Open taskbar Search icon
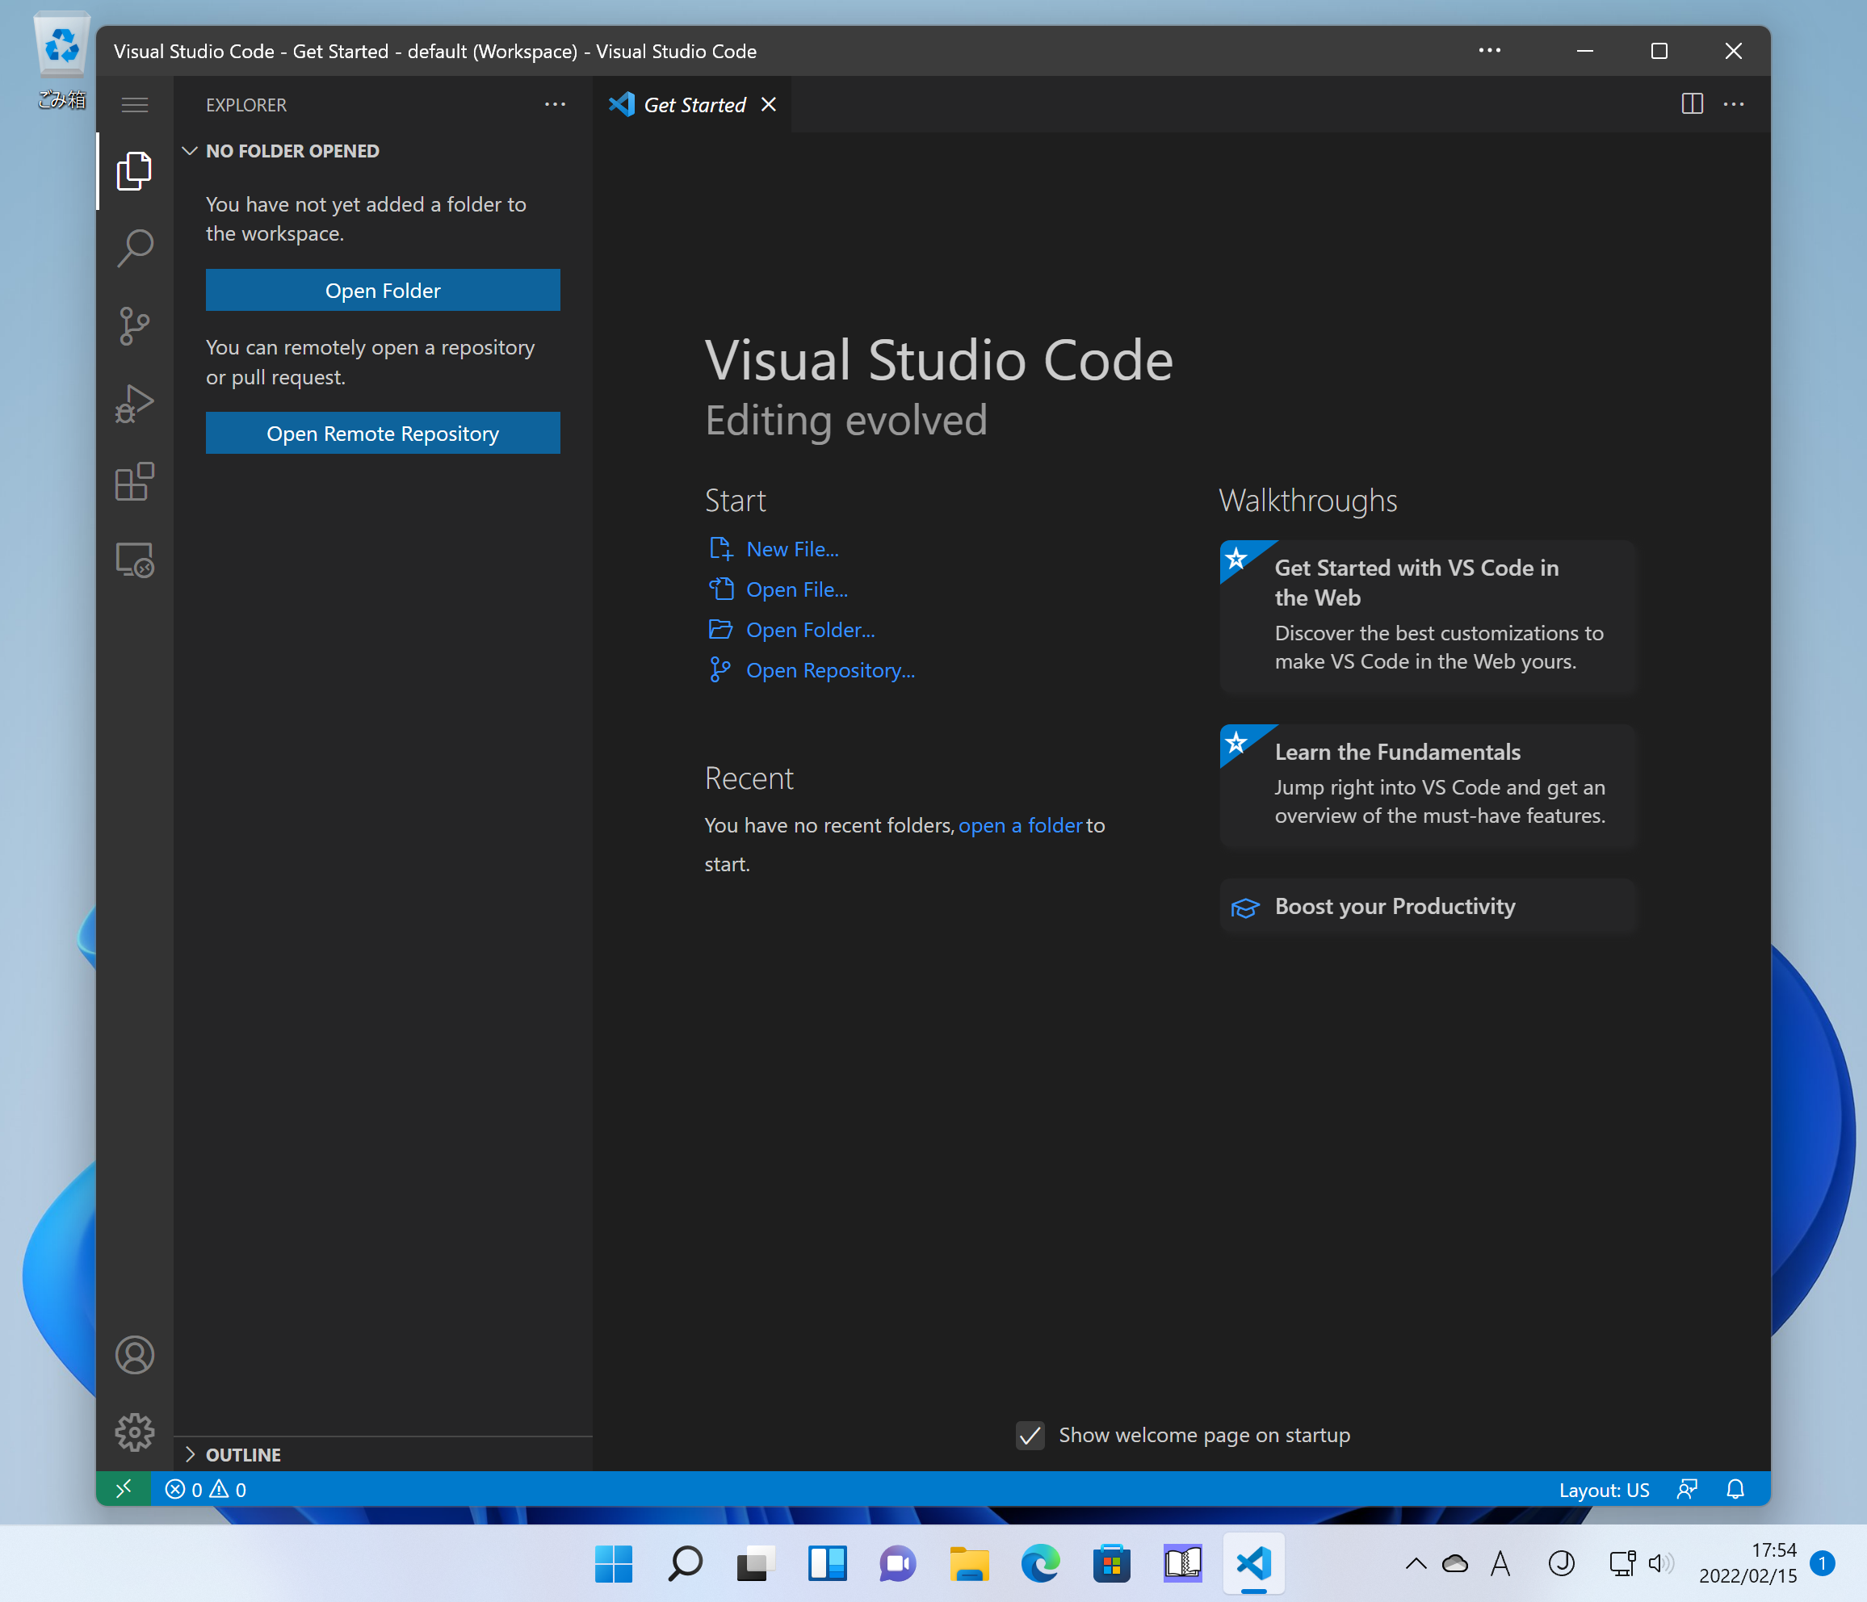This screenshot has height=1602, width=1867. (x=685, y=1563)
